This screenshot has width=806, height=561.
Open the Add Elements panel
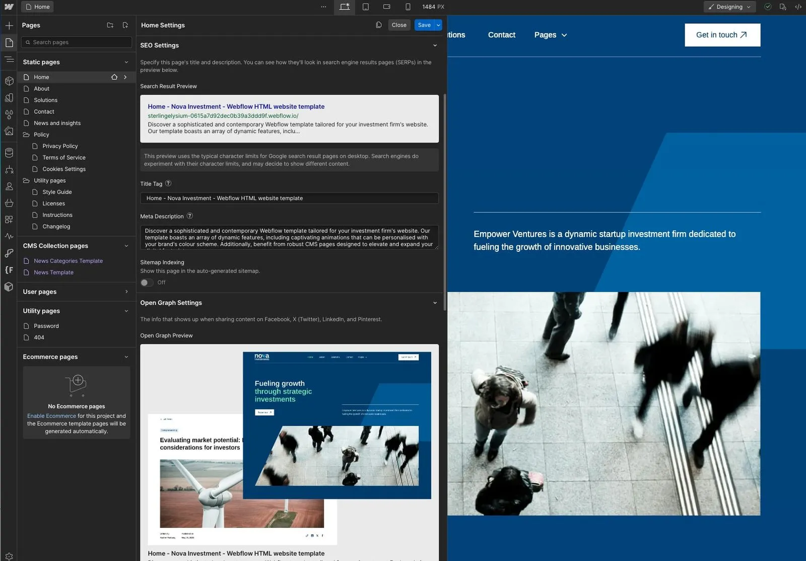9,24
